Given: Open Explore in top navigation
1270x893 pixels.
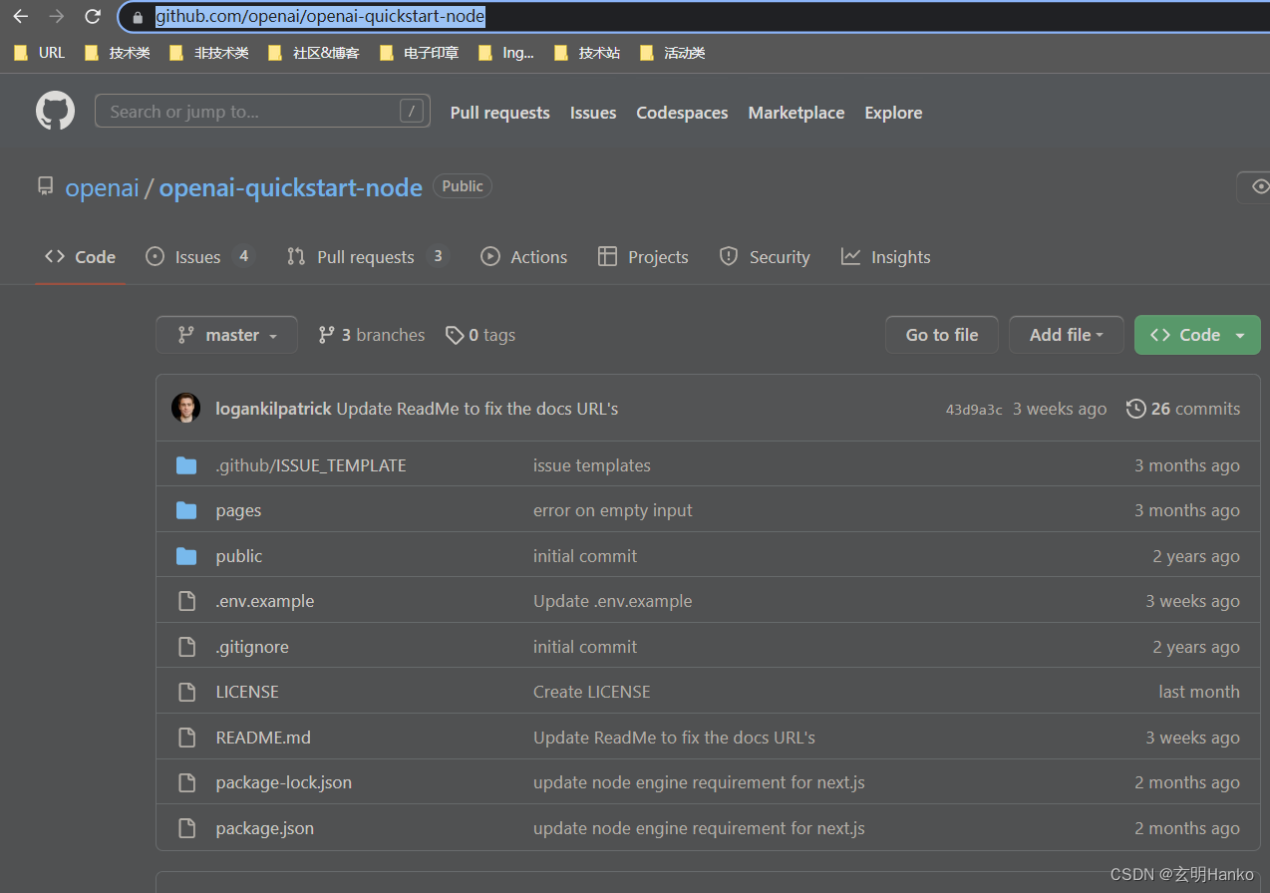Looking at the screenshot, I should tap(893, 113).
